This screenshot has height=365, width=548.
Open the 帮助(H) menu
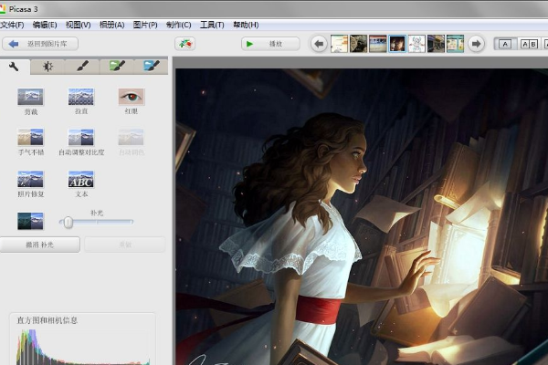[x=246, y=25]
